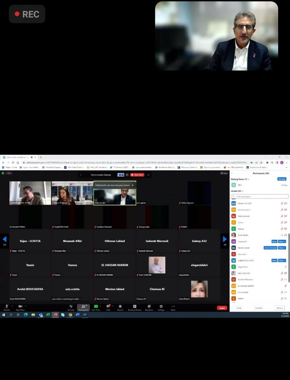This screenshot has height=380, width=290.
Task: Reload the browser page
Action: [x=13, y=163]
